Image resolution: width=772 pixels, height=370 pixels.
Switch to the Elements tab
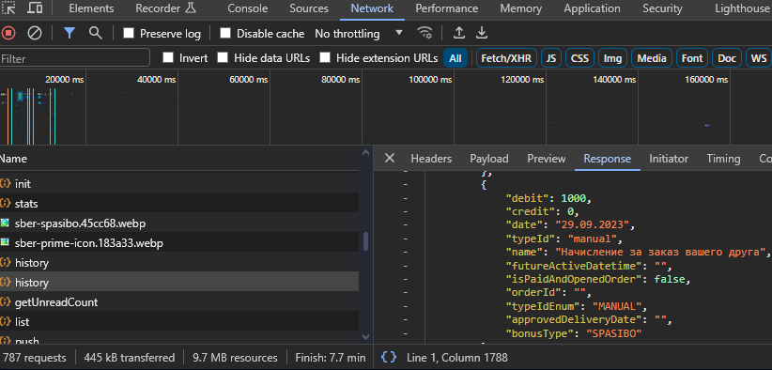(91, 8)
